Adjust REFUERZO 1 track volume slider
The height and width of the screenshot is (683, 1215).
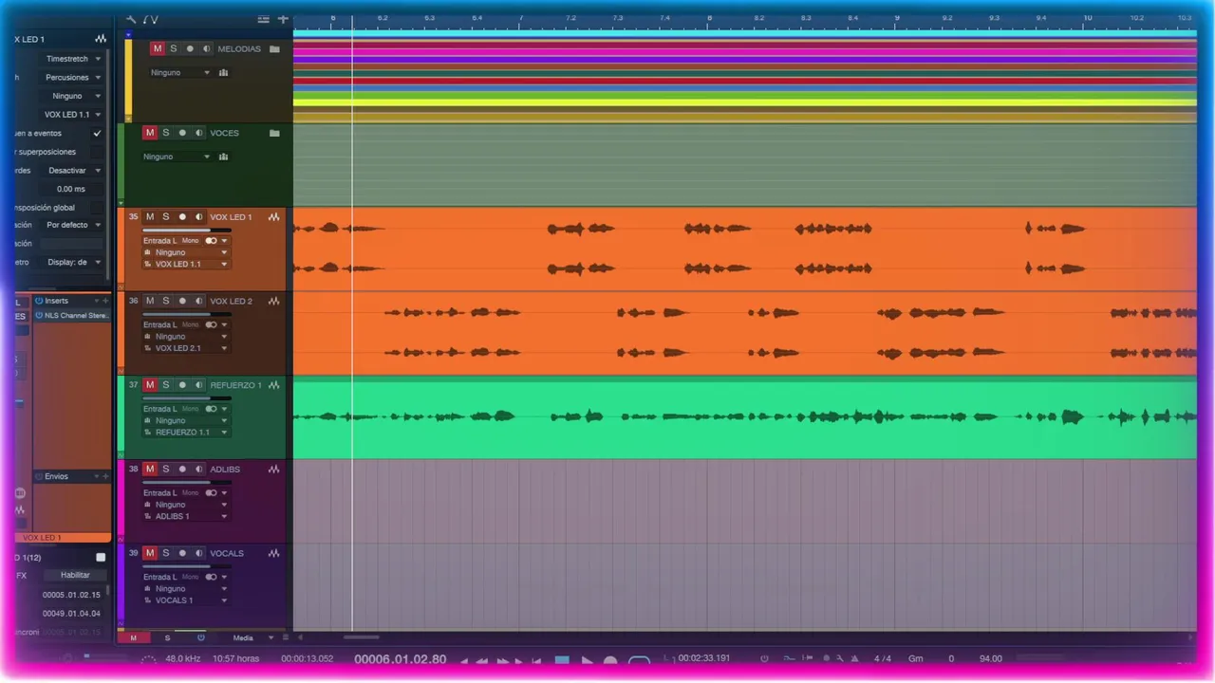click(187, 398)
